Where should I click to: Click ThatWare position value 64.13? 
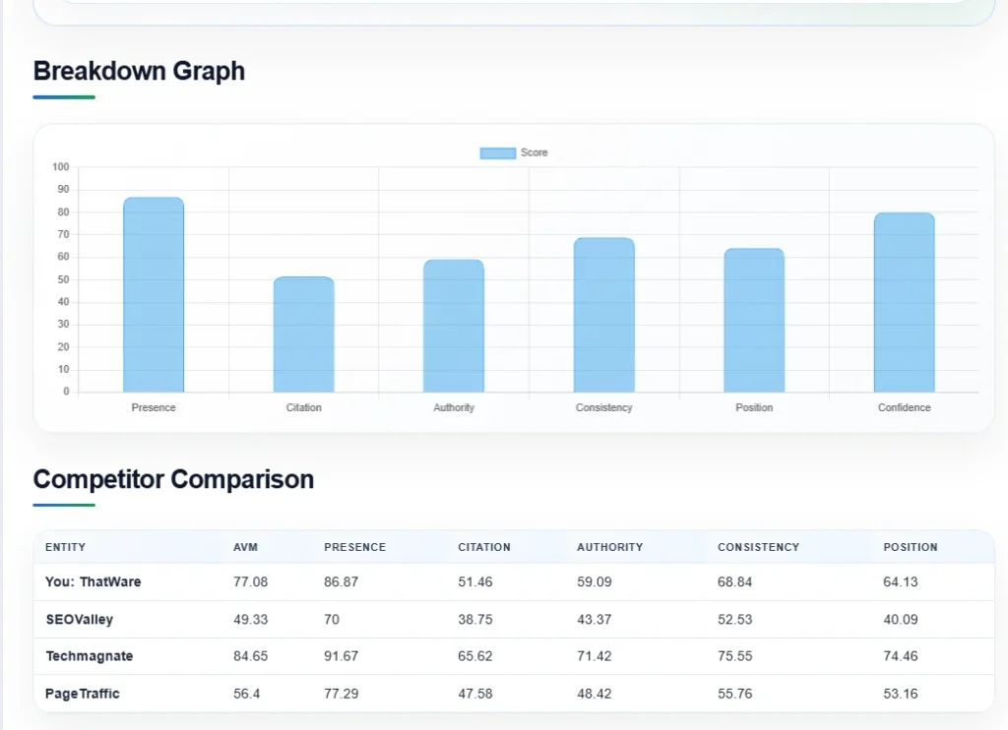901,582
